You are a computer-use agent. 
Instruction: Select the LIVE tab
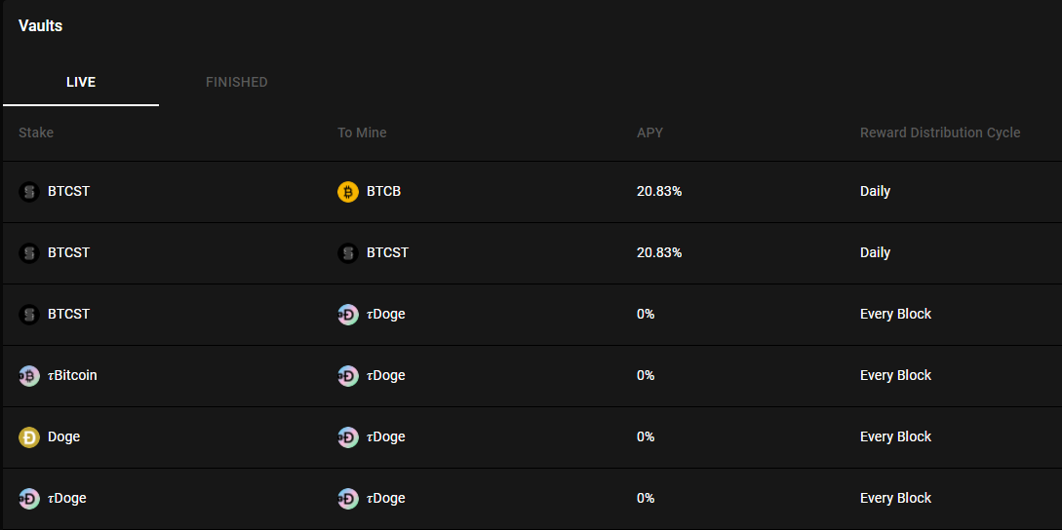tap(81, 82)
